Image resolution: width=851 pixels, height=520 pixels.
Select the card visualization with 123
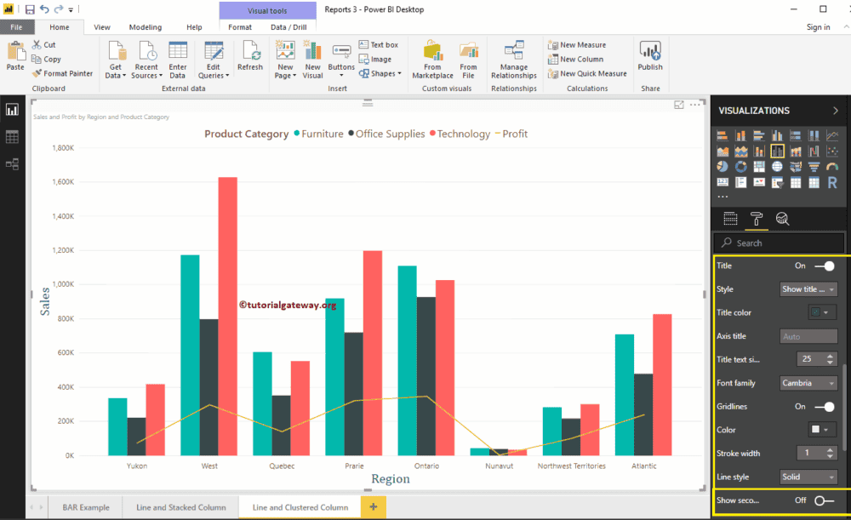722,182
